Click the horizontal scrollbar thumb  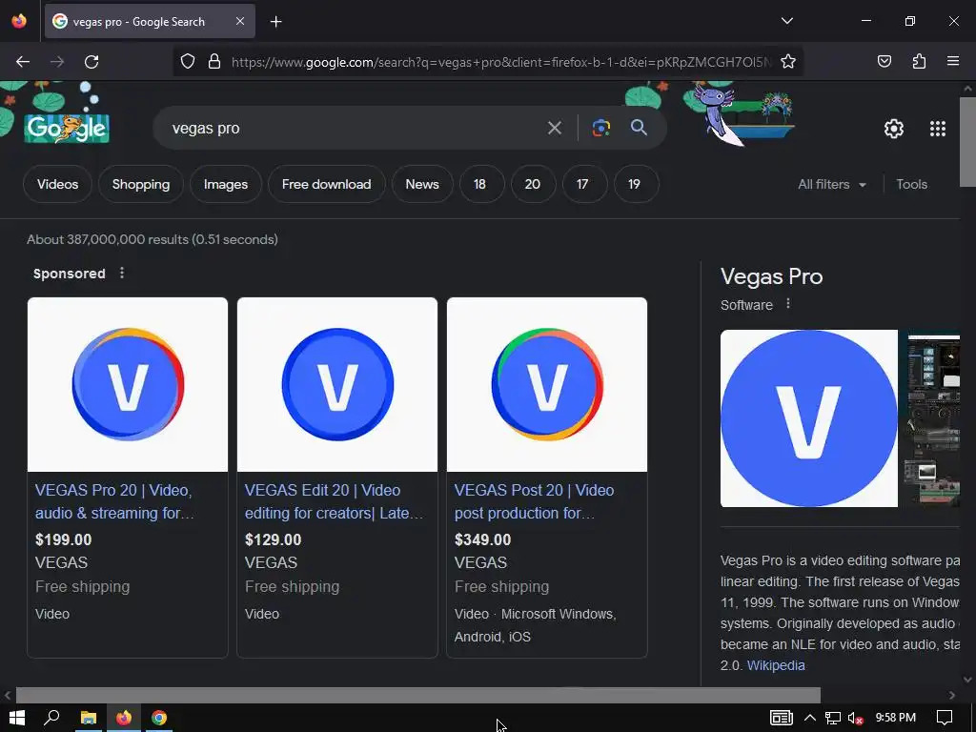417,695
